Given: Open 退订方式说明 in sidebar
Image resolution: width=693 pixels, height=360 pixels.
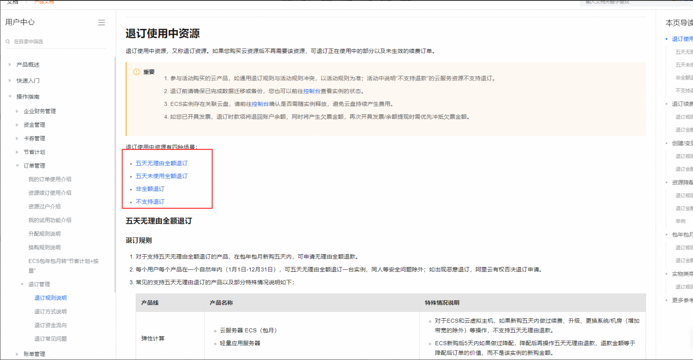Looking at the screenshot, I should pos(50,312).
